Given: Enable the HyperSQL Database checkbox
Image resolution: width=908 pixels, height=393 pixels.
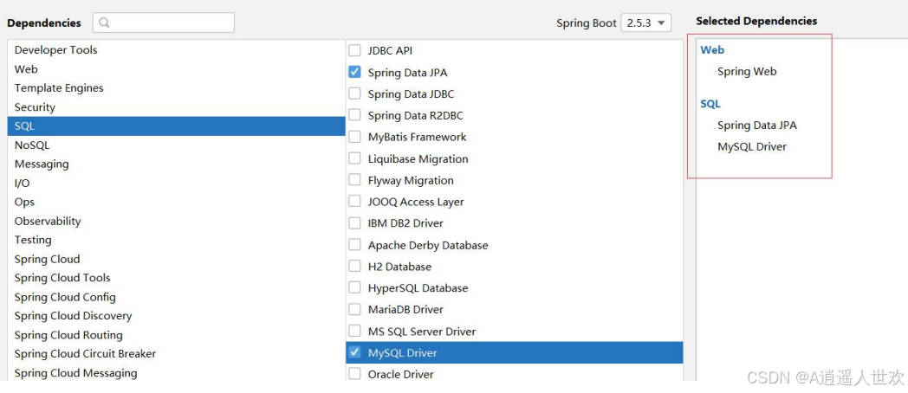Looking at the screenshot, I should pos(354,287).
